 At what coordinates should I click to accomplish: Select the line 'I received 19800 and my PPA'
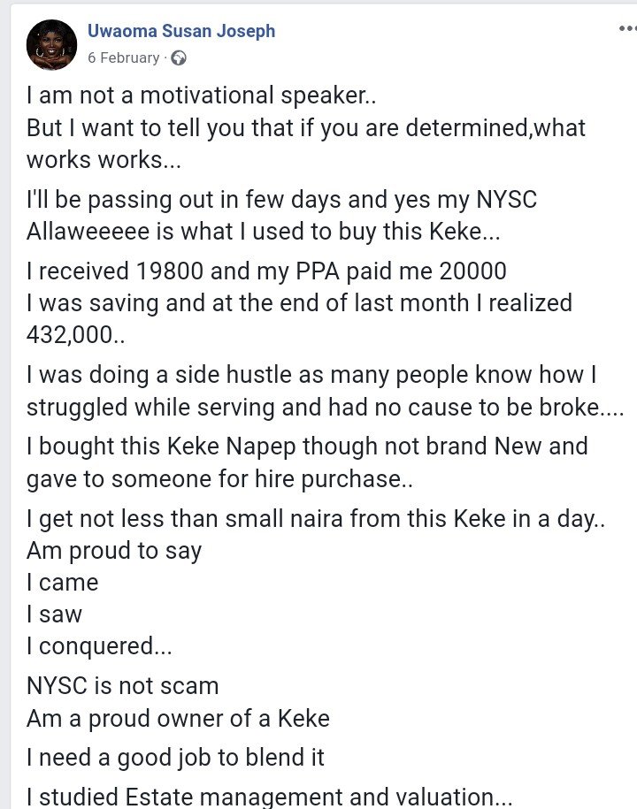(266, 271)
